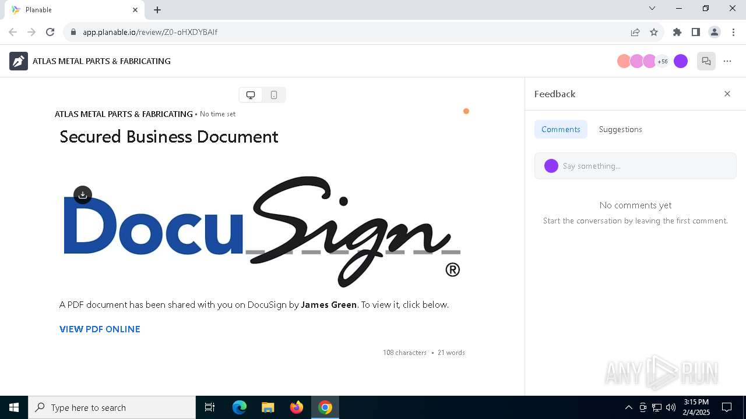Click the taskbar search box
The height and width of the screenshot is (419, 746).
[x=112, y=407]
